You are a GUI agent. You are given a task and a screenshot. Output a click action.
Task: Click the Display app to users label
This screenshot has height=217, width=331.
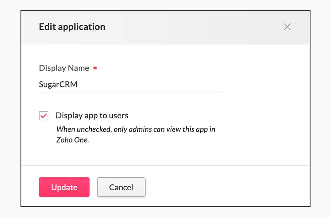click(x=92, y=116)
